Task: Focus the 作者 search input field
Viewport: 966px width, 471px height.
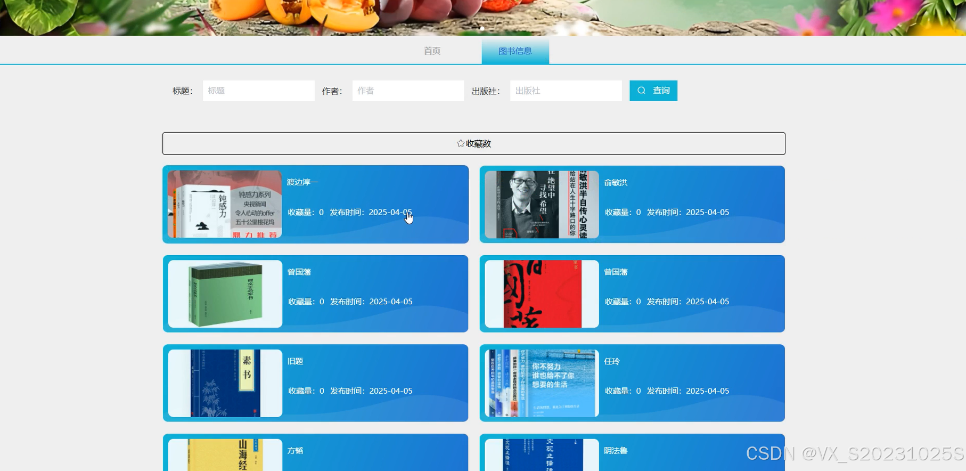Action: (408, 91)
